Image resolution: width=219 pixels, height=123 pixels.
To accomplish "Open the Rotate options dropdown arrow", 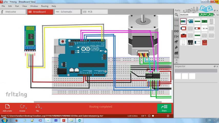I will [x=26, y=108].
